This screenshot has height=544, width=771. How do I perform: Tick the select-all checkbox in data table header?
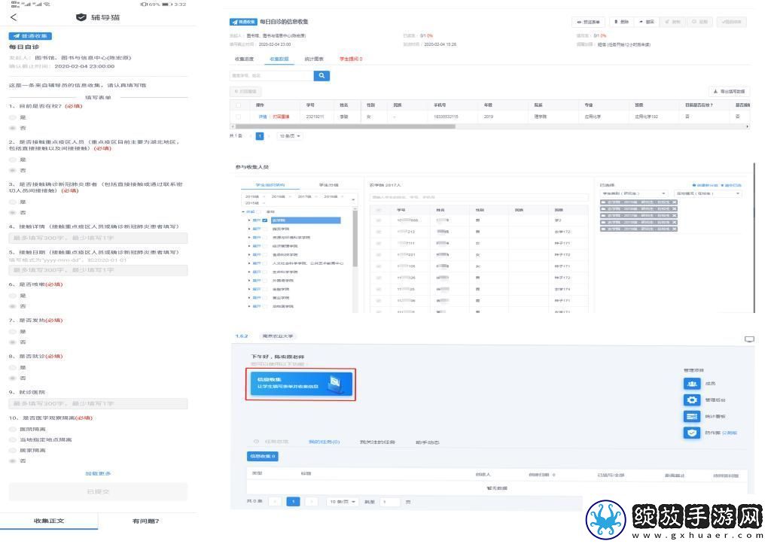(239, 105)
